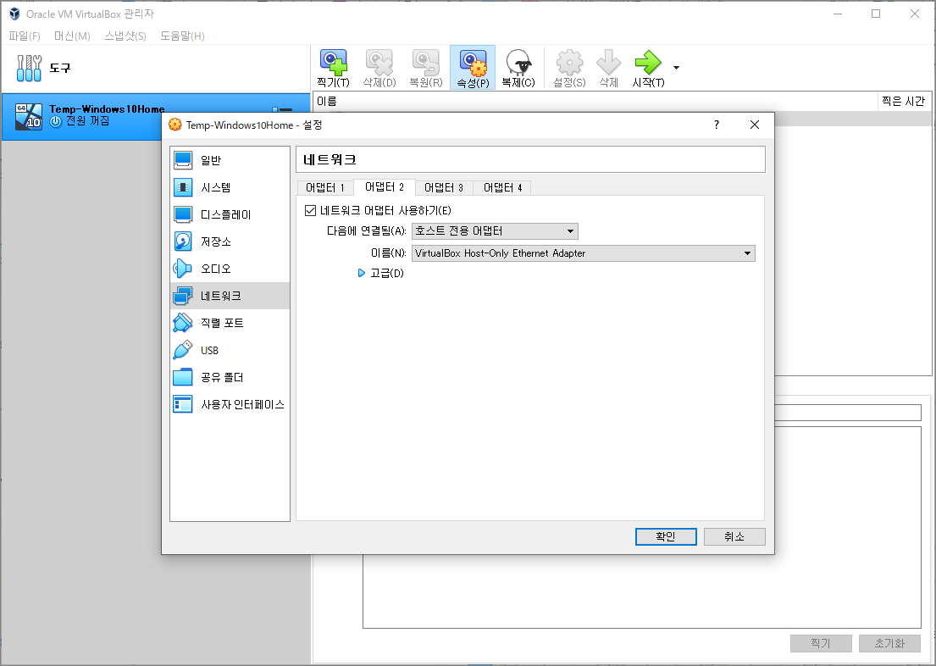This screenshot has width=936, height=666.
Task: Open the 머신(M) menu
Action: [x=72, y=36]
